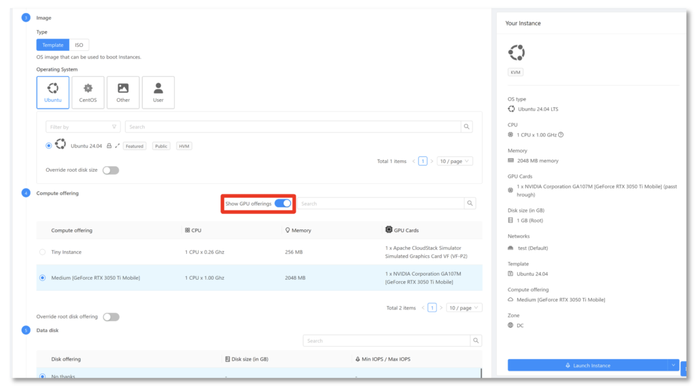Click the globe icon next to Zone DC
Screen dimensions: 696x389
[x=510, y=325]
